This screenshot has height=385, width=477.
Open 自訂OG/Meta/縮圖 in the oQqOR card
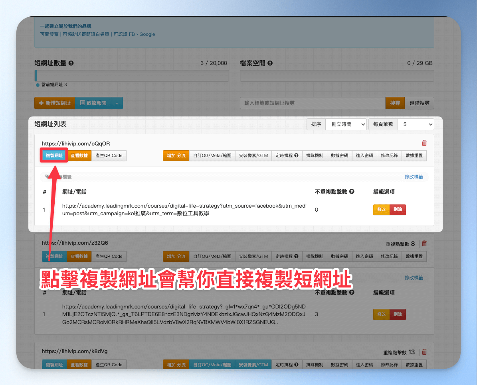point(212,155)
